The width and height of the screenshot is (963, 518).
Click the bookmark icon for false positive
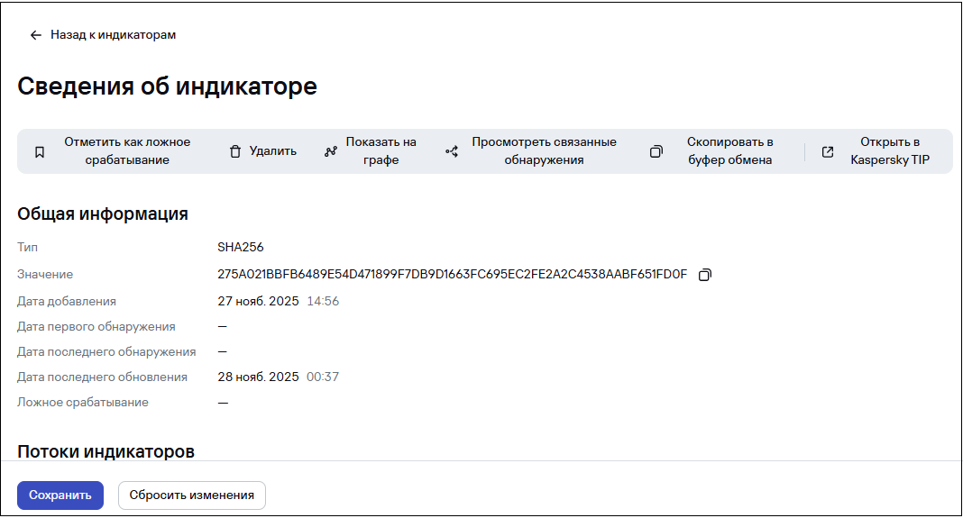40,151
